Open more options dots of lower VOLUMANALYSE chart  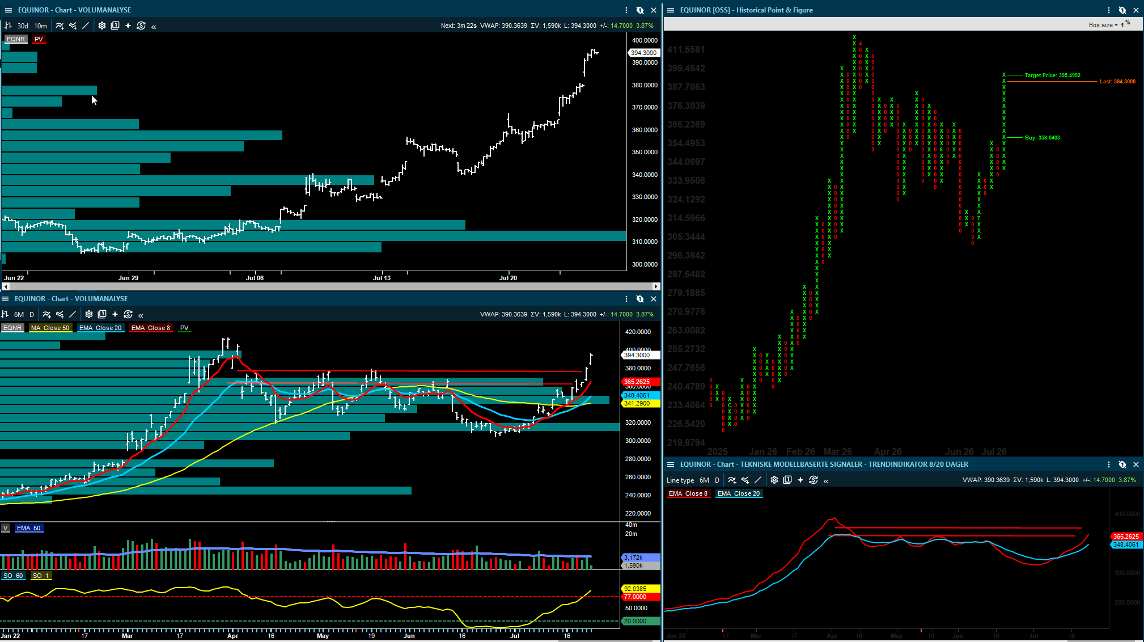pyautogui.click(x=626, y=299)
